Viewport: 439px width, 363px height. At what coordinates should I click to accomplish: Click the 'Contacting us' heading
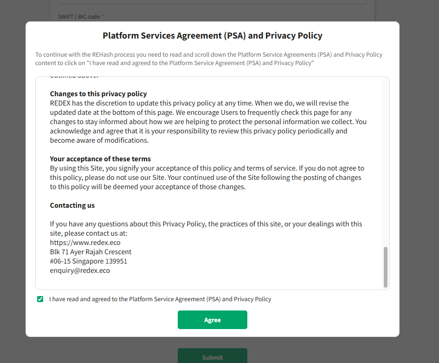pos(72,205)
